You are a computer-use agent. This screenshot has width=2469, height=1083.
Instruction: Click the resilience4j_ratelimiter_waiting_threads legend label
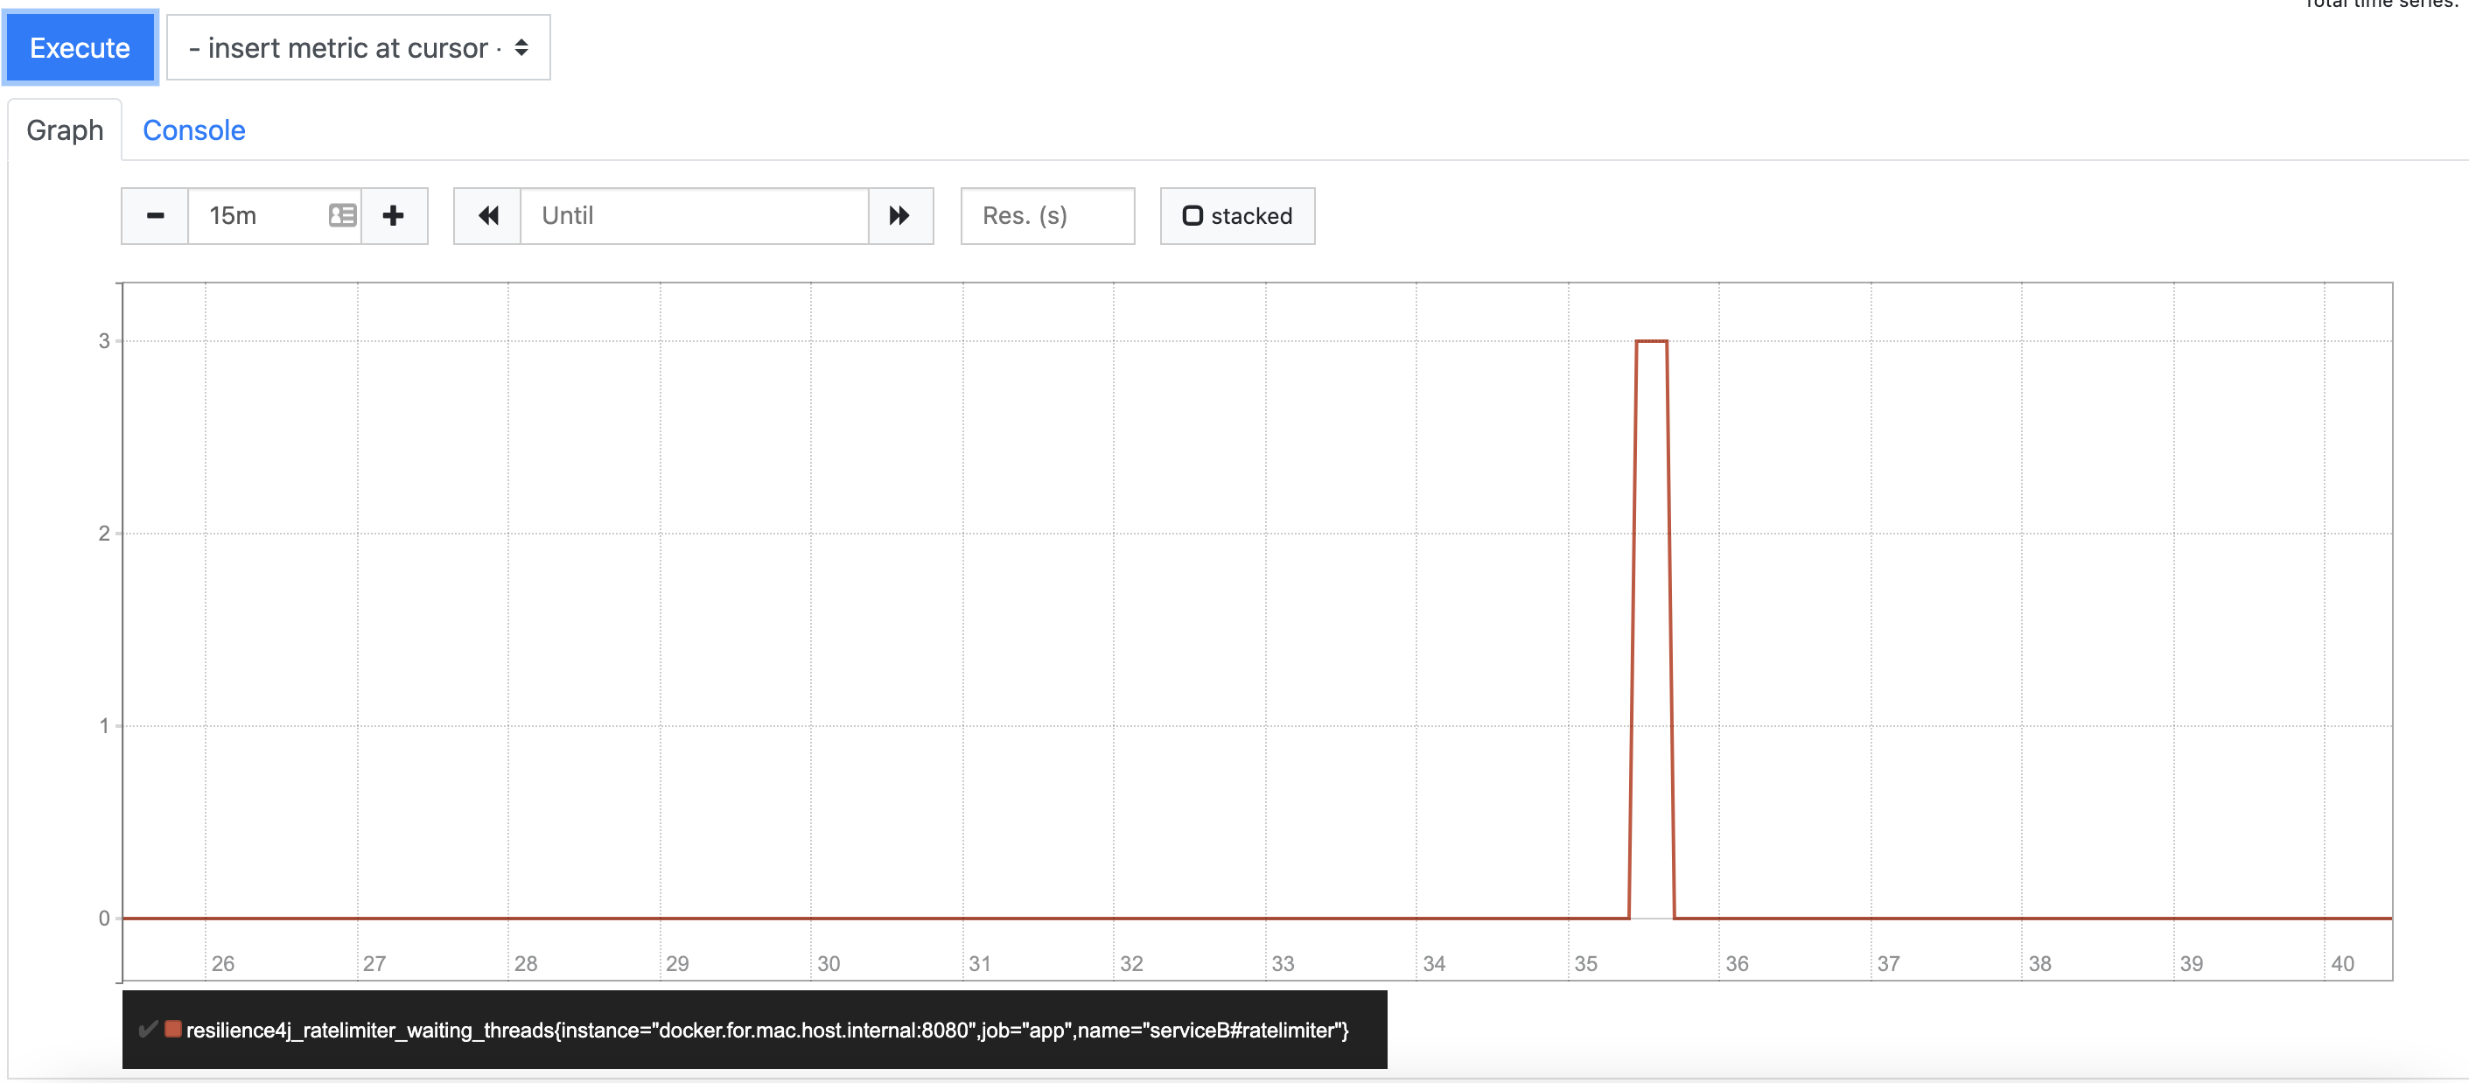pyautogui.click(x=766, y=1031)
